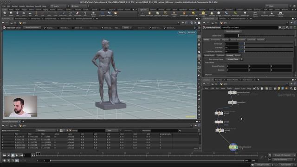Open the Main radial menu dropdown
The width and height of the screenshot is (297, 167).
(80, 6)
